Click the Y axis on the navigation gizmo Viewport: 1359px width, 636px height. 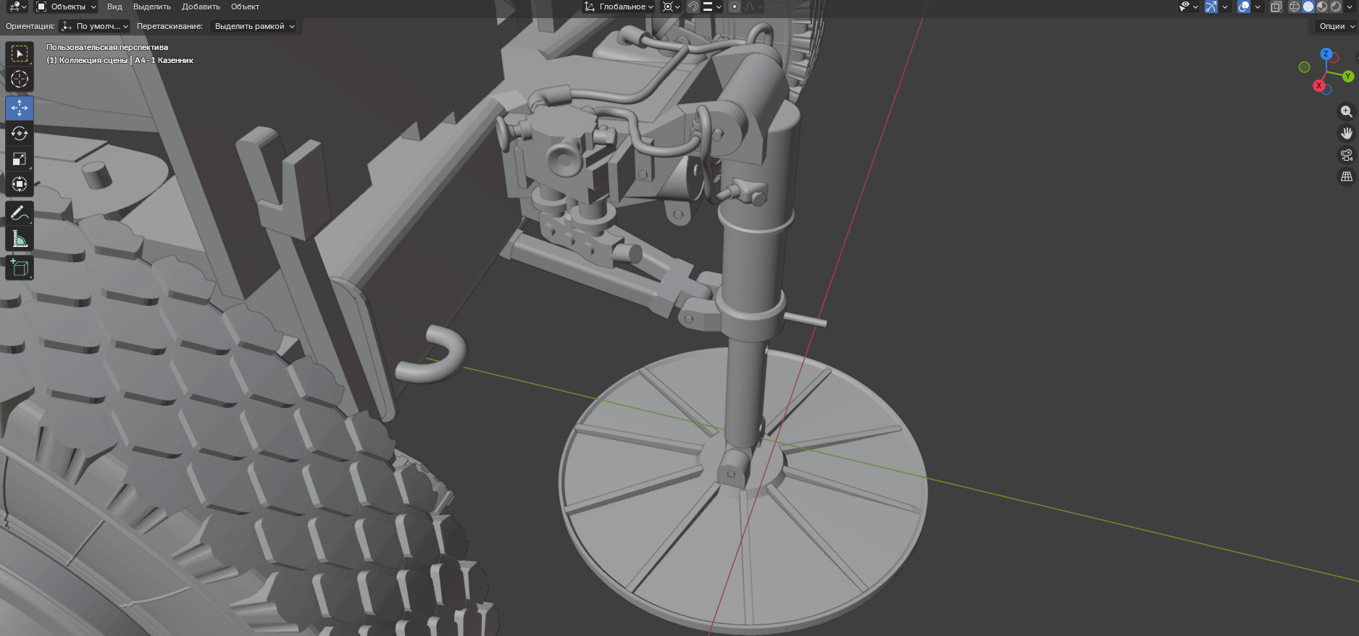[1348, 76]
